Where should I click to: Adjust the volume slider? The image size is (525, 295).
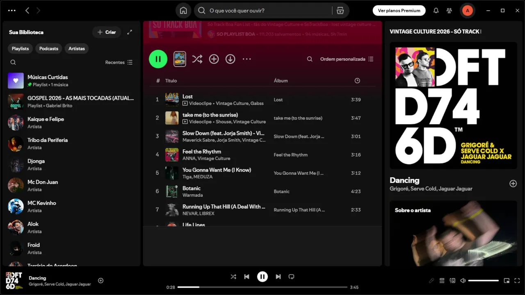[484, 281]
